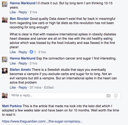Reply to Stefan Ameln's comment
This screenshot has height=125, width=128.
click(23, 87)
